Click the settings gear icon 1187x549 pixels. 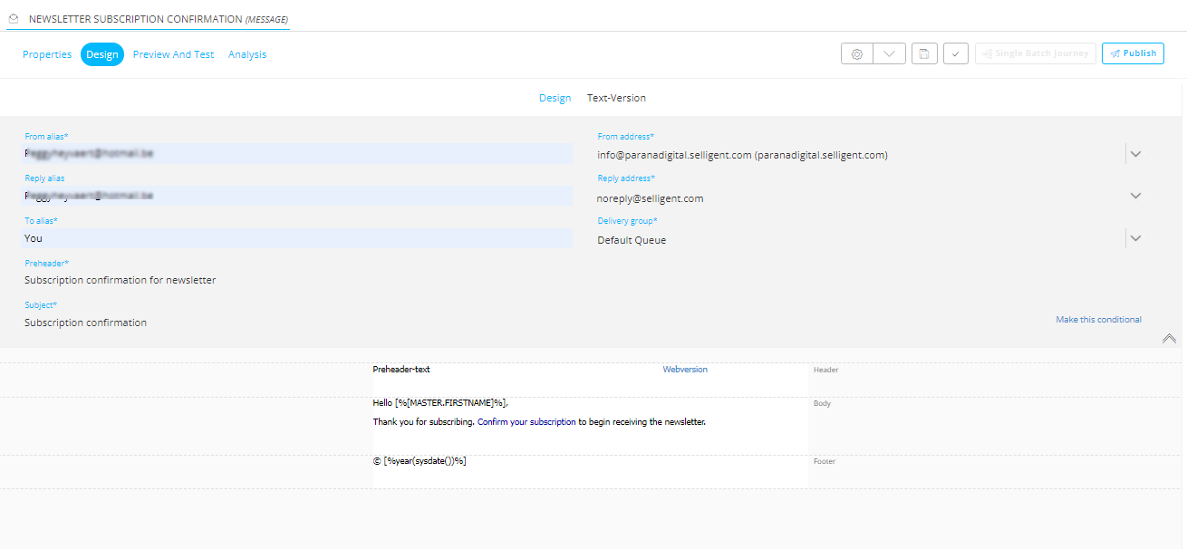click(857, 54)
